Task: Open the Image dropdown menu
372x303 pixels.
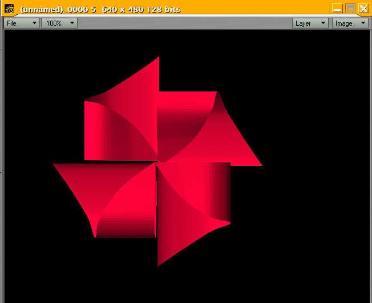Action: 350,23
